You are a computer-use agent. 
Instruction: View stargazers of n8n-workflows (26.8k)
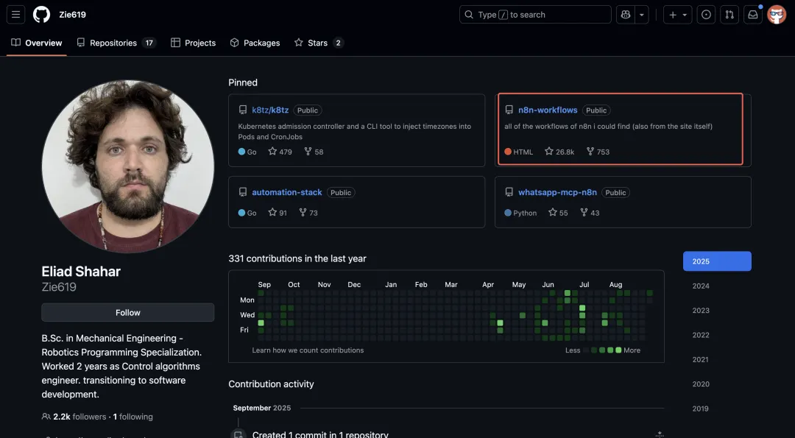(559, 152)
